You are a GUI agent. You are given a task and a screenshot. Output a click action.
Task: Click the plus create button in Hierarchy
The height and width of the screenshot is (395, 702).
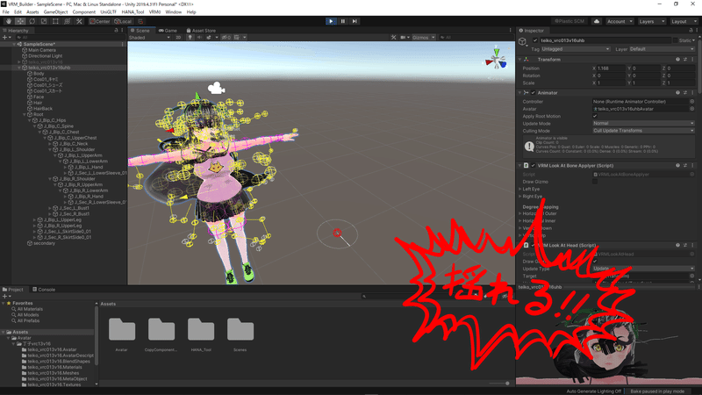coord(5,37)
